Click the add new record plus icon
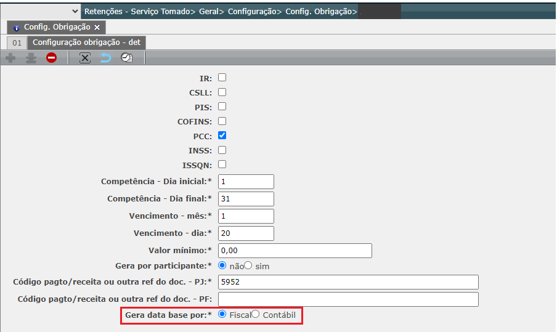 coord(10,58)
